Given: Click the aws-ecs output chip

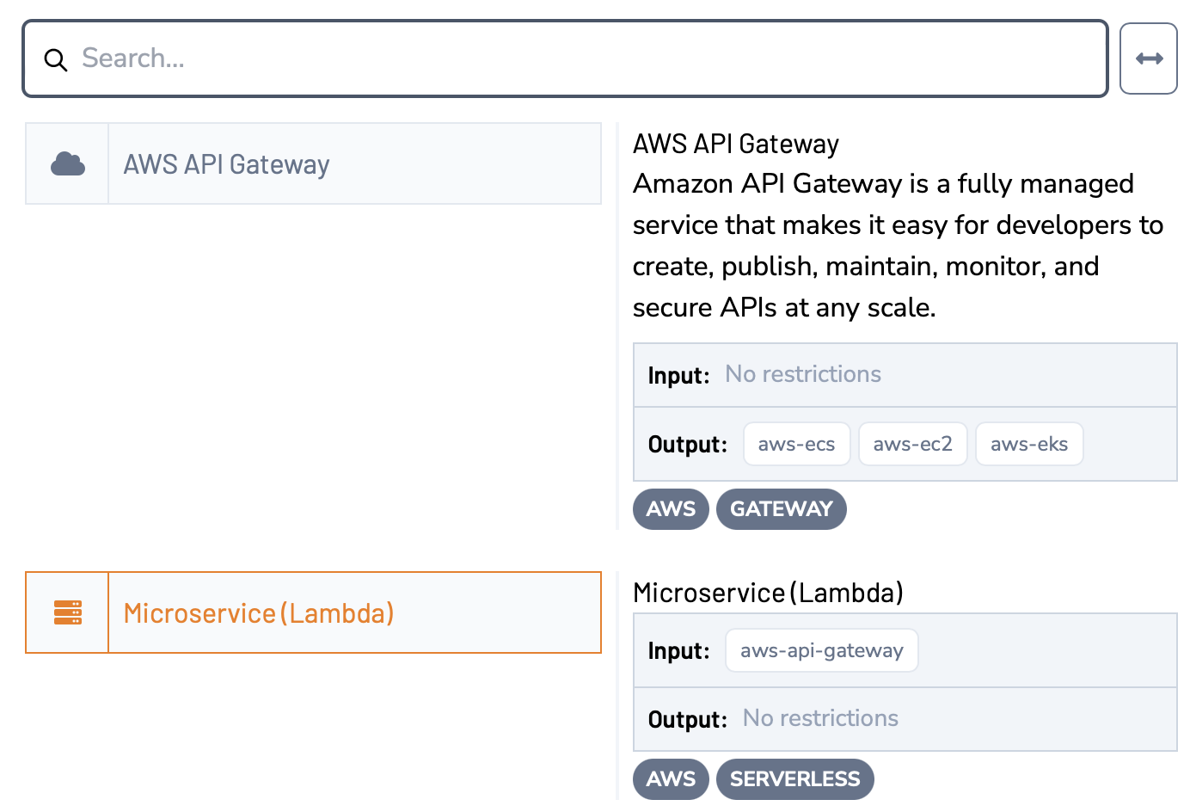Looking at the screenshot, I should [x=796, y=444].
